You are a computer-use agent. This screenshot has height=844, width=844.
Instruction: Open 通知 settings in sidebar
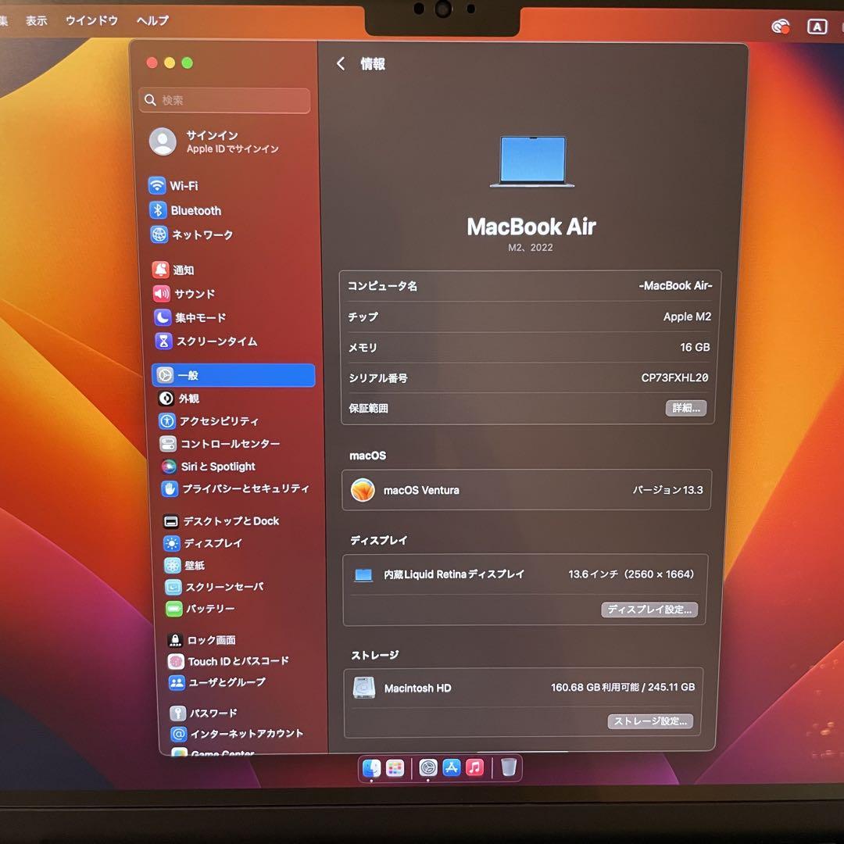point(173,270)
